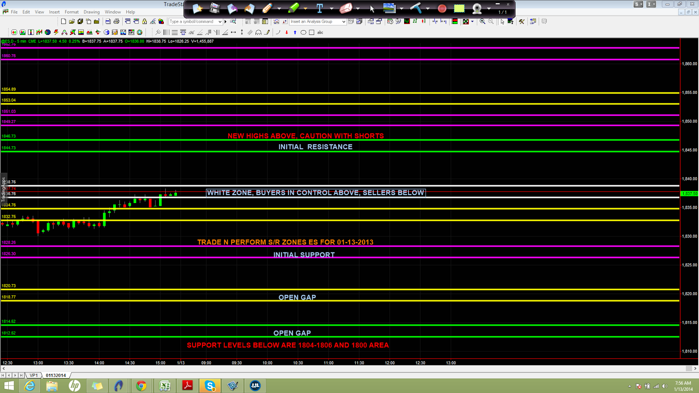Click the undo arrow on annotation bar
The image size is (699, 393).
[232, 8]
